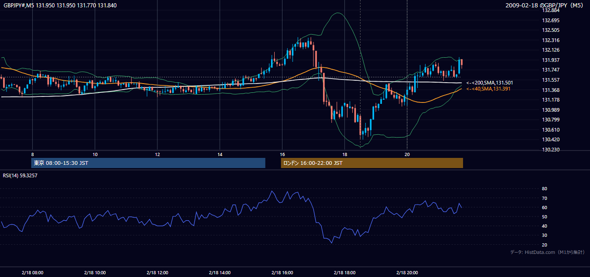The image size is (590, 277).
Task: Click RSI scale value 20
Action: (x=544, y=245)
